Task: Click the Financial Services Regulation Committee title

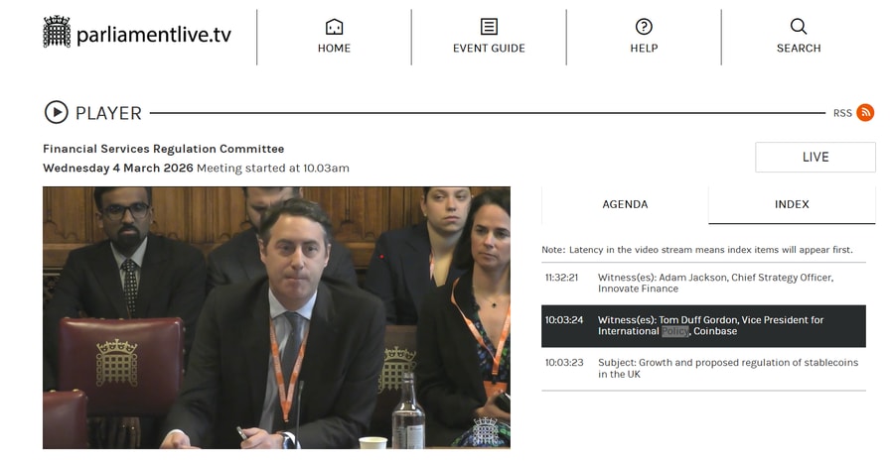Action: click(x=163, y=149)
